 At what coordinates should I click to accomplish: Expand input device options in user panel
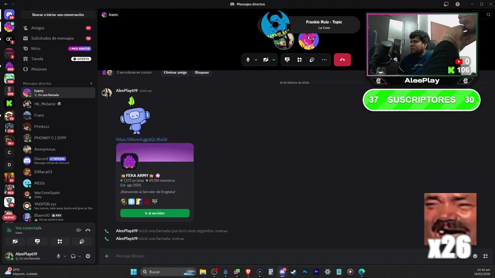65,256
